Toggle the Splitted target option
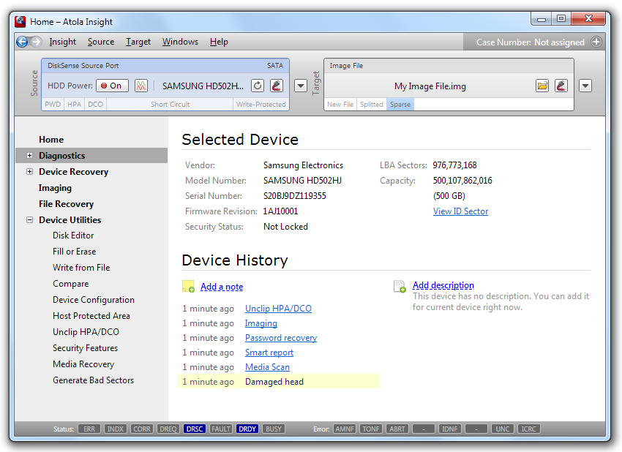The image size is (622, 452). click(x=371, y=105)
